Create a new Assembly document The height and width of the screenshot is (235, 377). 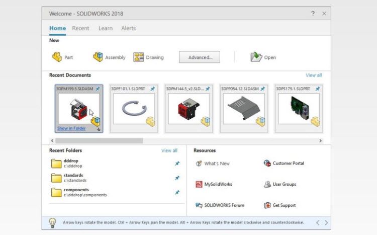110,57
